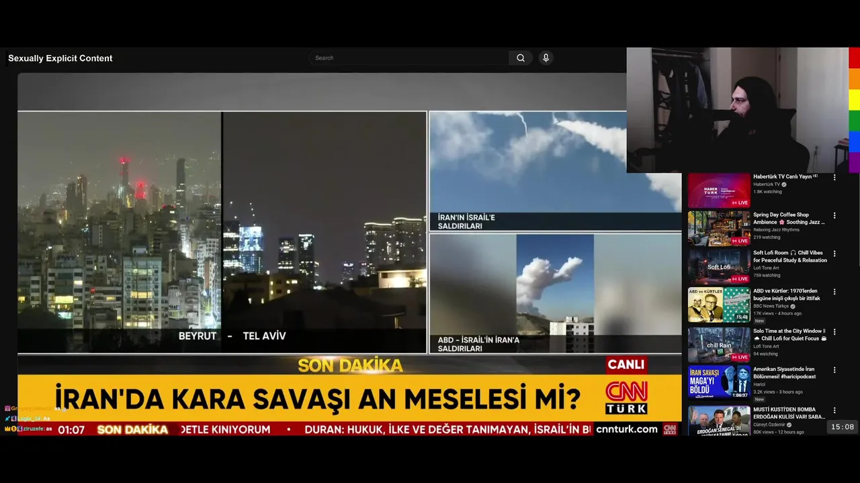Click 'New' badge under BBC News Türkçe
This screenshot has width=860, height=483.
pos(759,321)
